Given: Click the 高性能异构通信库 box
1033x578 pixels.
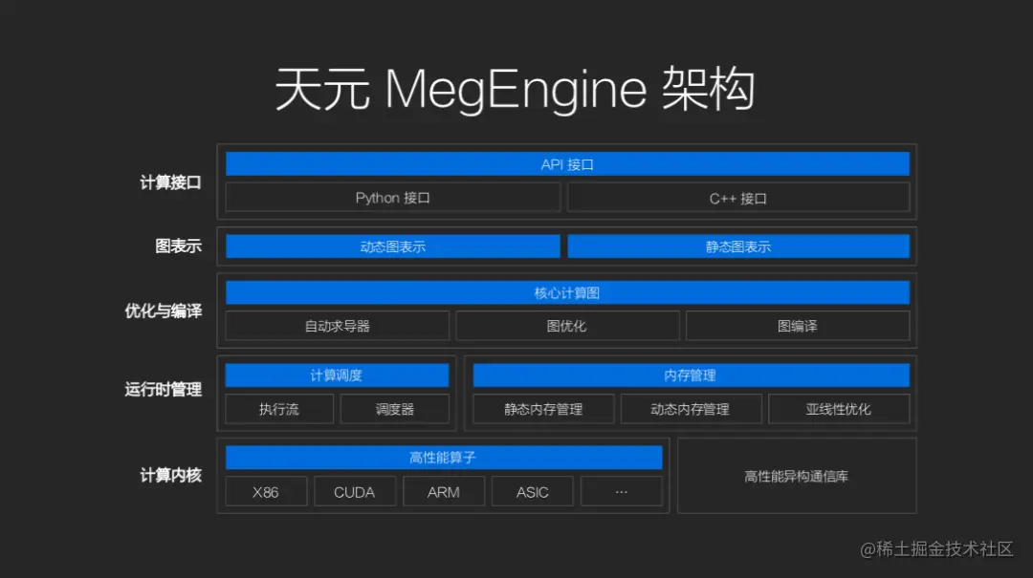Looking at the screenshot, I should pyautogui.click(x=797, y=476).
